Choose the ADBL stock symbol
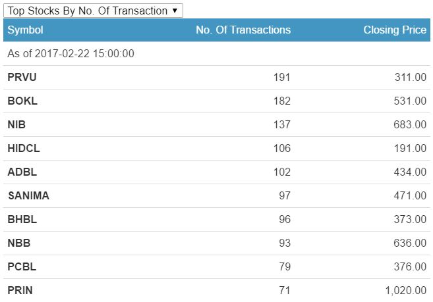Viewport: 433px width, 302px height. (x=22, y=172)
